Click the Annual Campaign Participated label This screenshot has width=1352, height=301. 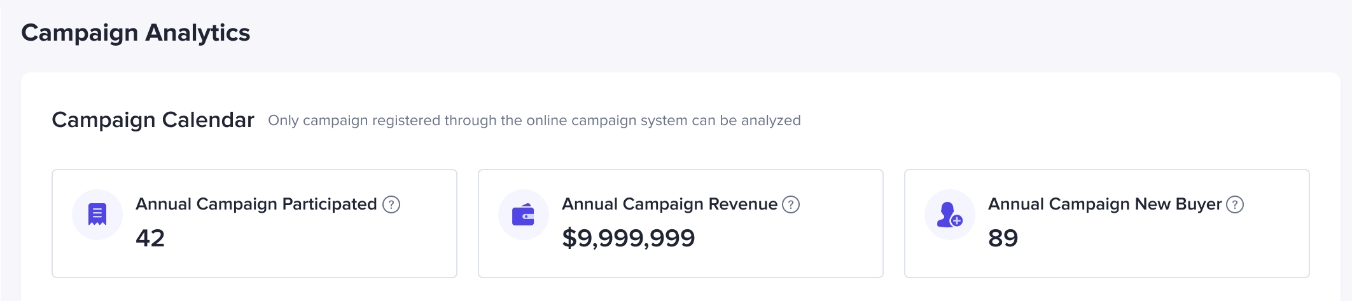(x=256, y=204)
